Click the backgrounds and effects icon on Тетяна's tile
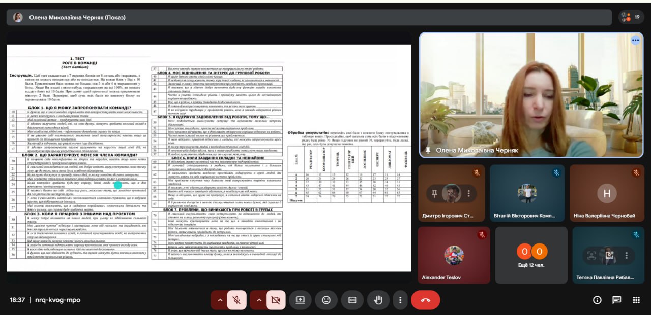This screenshot has height=315, width=651. click(608, 255)
